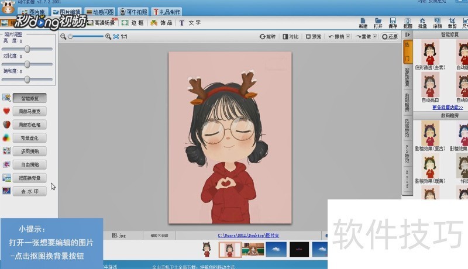468x269 pixels.
Task: Click the apple icon beside 局部彩色笔
Action: (6, 125)
